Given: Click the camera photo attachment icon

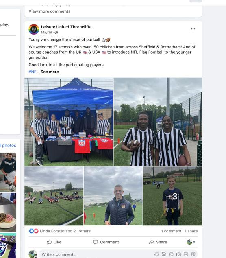Looking at the screenshot, I should 178,254.
